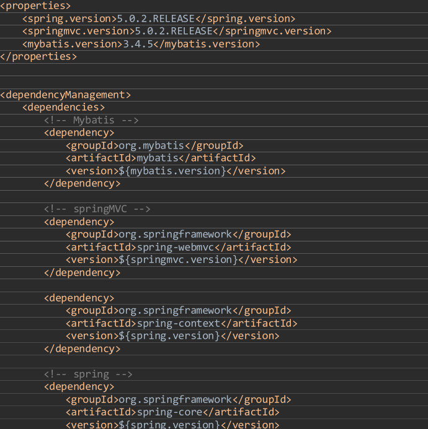Click groupId org.springframework above spring-core artifactId
Screen dimensions: 428x429
pyautogui.click(x=178, y=400)
